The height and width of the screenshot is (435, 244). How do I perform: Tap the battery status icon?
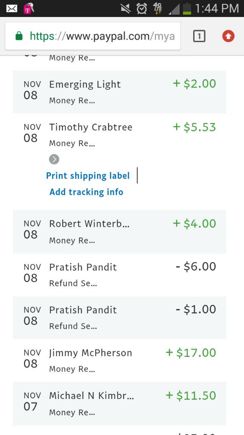[x=187, y=8]
